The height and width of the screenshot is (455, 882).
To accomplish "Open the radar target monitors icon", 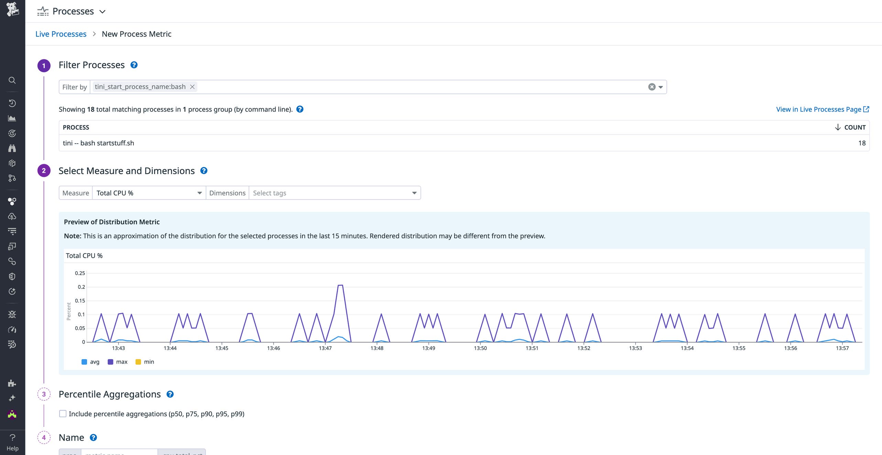I will point(12,133).
